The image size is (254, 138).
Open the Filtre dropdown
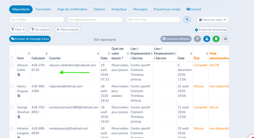18,30
